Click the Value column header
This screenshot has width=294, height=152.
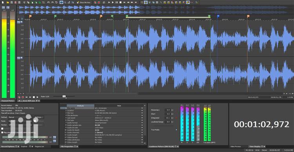click(119, 106)
